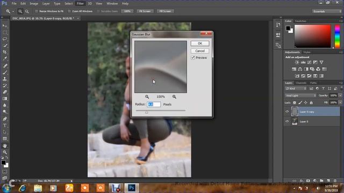The width and height of the screenshot is (344, 193).
Task: Add a Color Balance adjustment
Action: (x=300, y=69)
